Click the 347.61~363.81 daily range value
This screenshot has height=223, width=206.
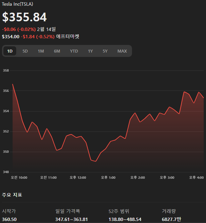(71, 219)
